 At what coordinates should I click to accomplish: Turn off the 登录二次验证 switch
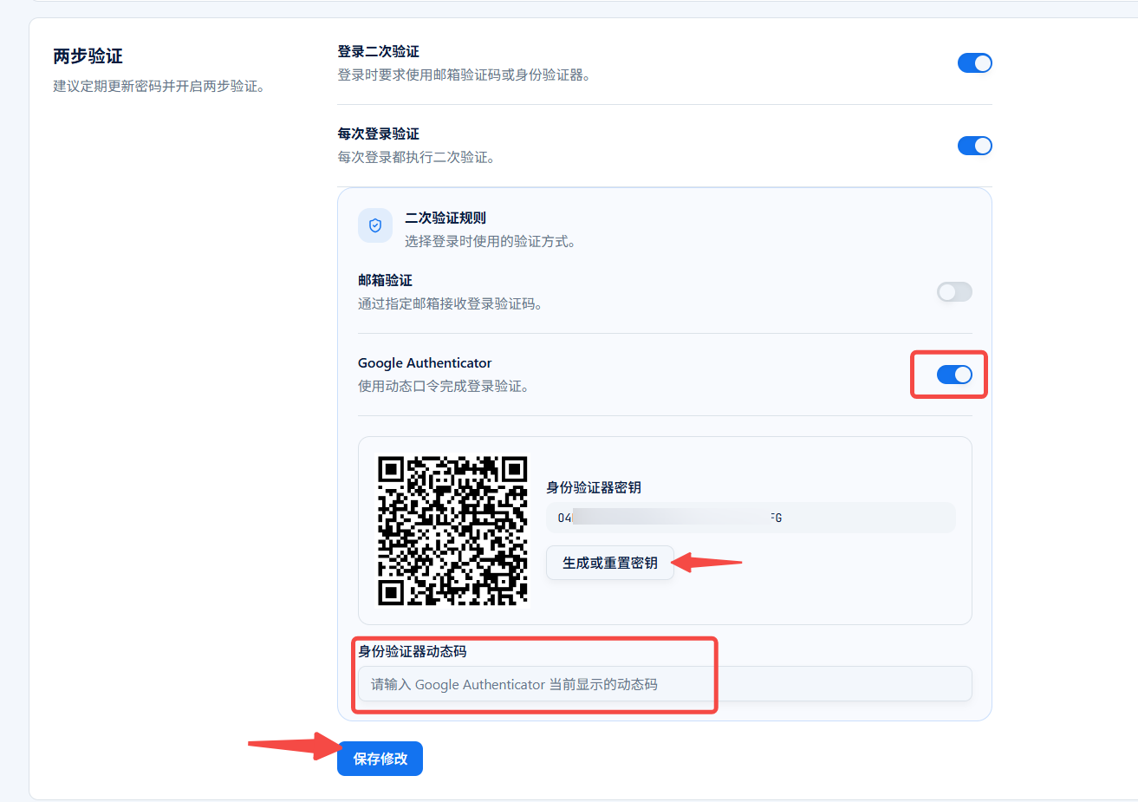[x=974, y=63]
